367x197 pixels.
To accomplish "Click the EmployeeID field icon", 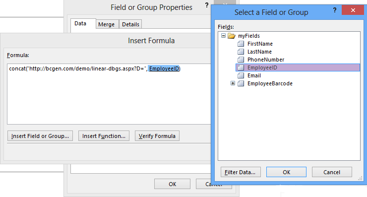I will point(241,67).
